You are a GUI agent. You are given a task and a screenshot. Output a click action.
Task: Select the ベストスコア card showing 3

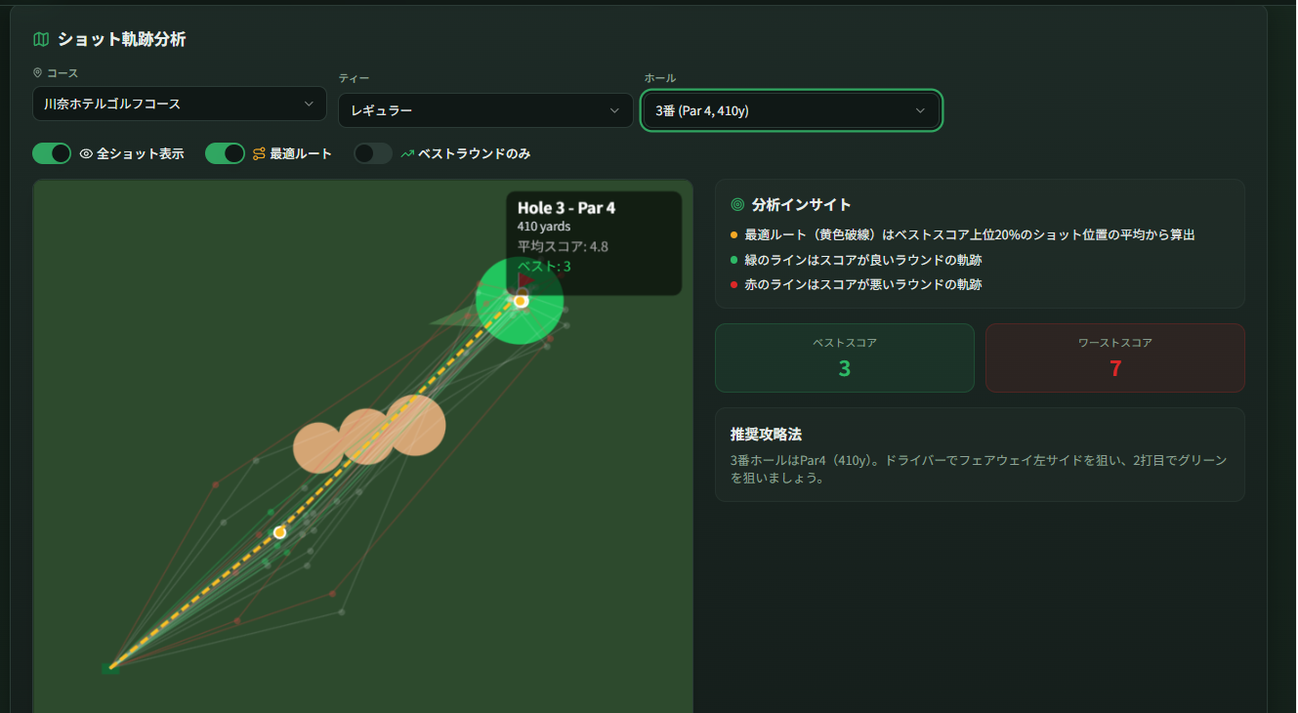click(844, 358)
